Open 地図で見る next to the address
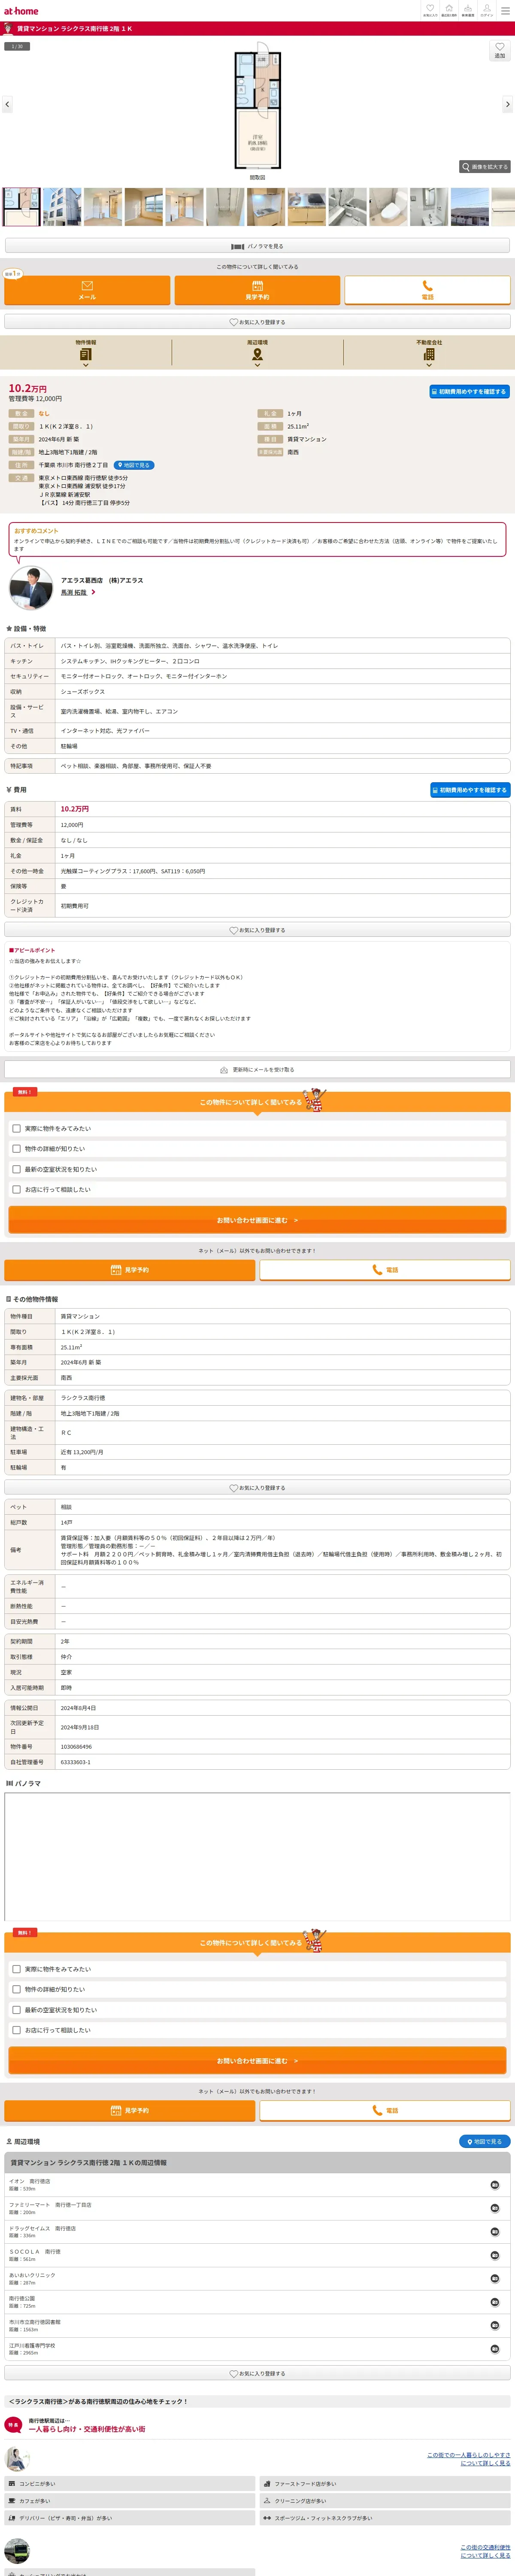The image size is (515, 2576). pos(133,465)
